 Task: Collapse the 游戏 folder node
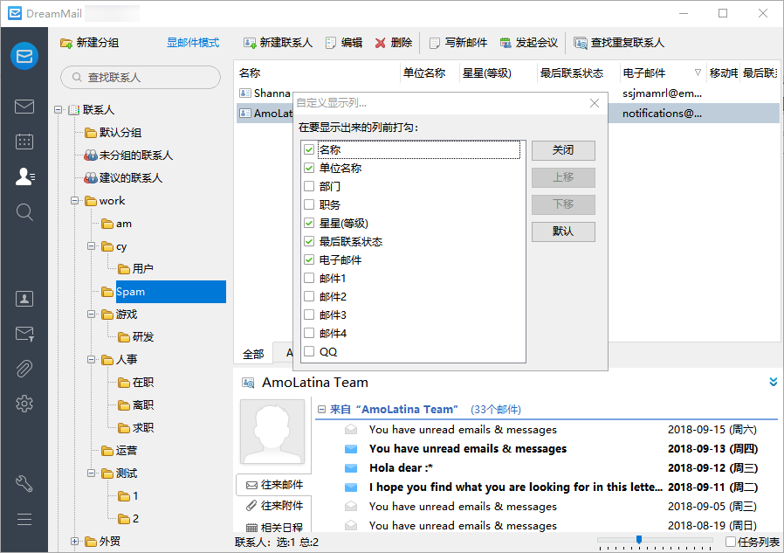[91, 314]
